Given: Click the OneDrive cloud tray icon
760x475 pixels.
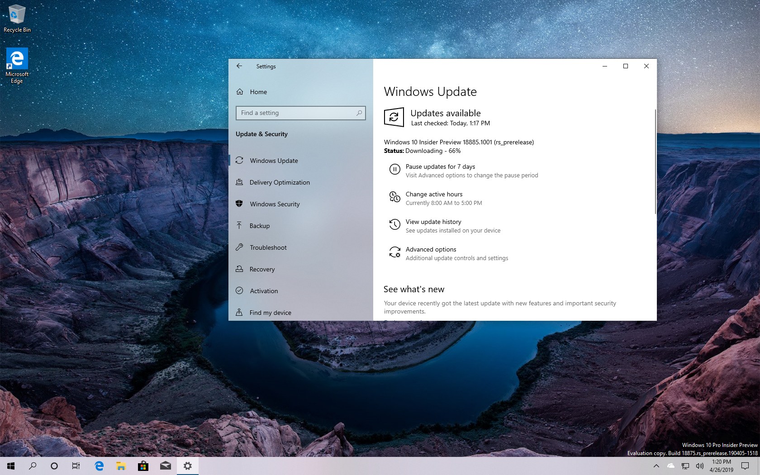Looking at the screenshot, I should (671, 466).
